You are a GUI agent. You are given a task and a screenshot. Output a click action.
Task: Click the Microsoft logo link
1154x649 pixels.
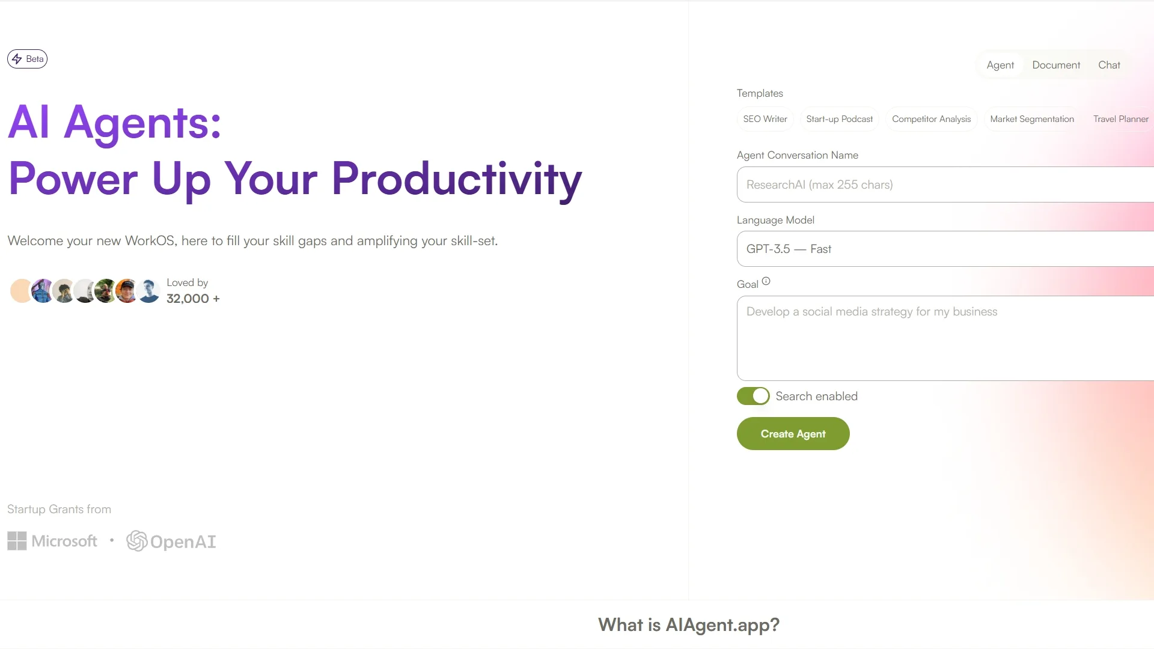(52, 541)
